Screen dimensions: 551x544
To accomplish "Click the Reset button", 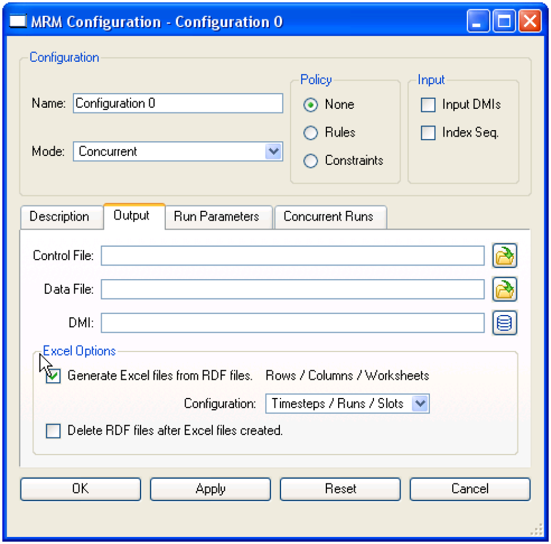I will 340,489.
